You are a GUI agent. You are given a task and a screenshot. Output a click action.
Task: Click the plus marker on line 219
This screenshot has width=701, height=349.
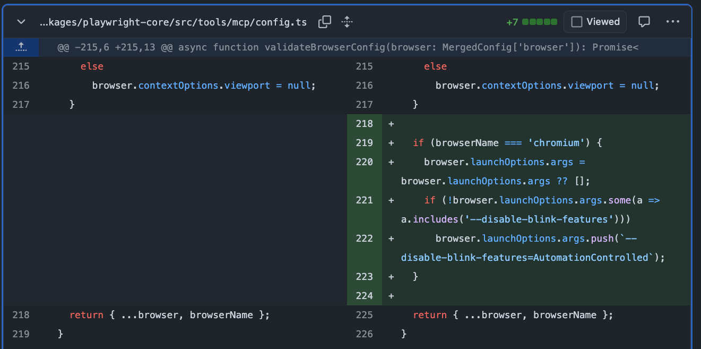click(x=391, y=143)
